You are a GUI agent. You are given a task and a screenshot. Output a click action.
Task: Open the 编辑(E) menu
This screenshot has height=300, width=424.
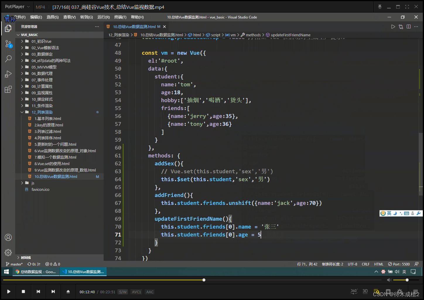click(36, 17)
